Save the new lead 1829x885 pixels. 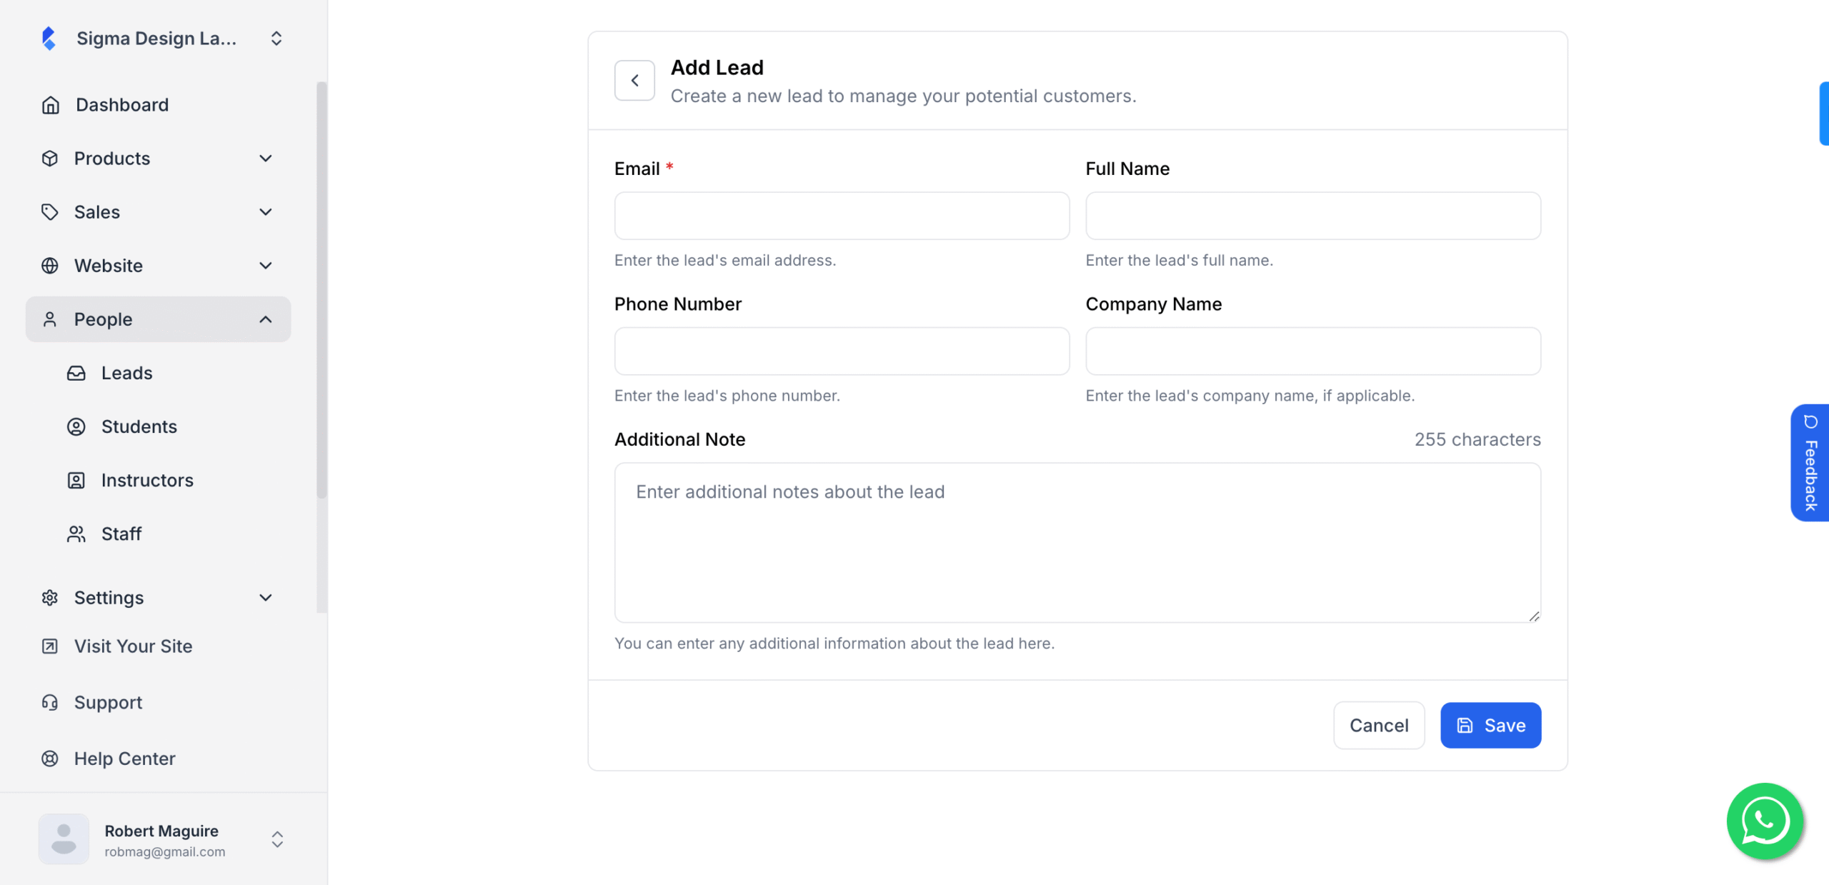pos(1490,726)
